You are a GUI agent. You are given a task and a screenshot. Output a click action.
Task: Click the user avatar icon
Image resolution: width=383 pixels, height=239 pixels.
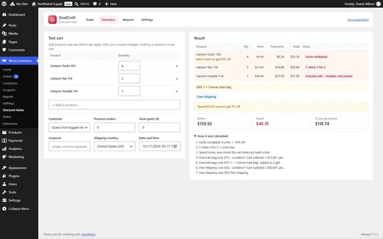[378, 4]
